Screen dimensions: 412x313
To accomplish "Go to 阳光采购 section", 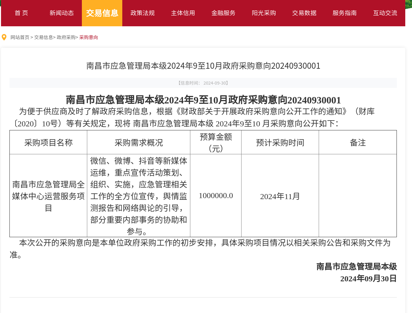I will 264,13.
